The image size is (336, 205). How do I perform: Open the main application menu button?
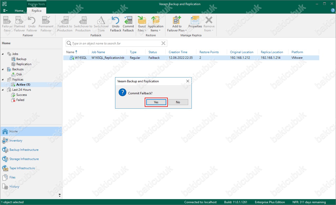pyautogui.click(x=5, y=10)
